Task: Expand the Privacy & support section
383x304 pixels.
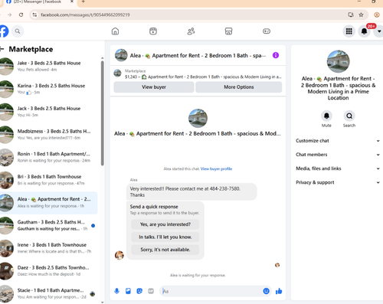Action: (x=338, y=182)
